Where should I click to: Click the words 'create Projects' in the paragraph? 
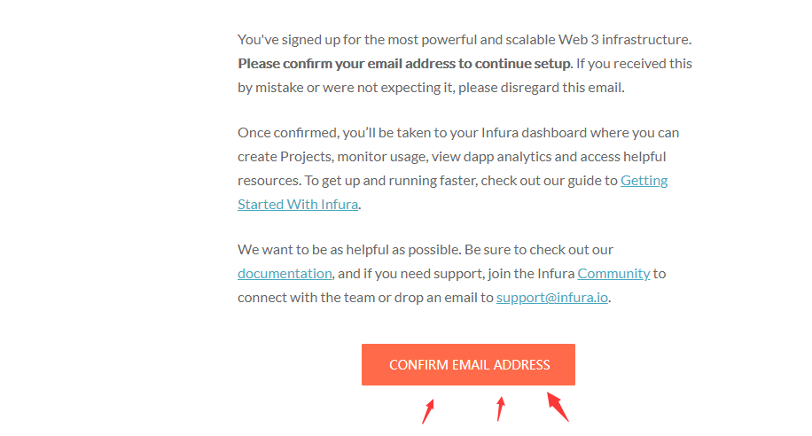click(x=277, y=157)
